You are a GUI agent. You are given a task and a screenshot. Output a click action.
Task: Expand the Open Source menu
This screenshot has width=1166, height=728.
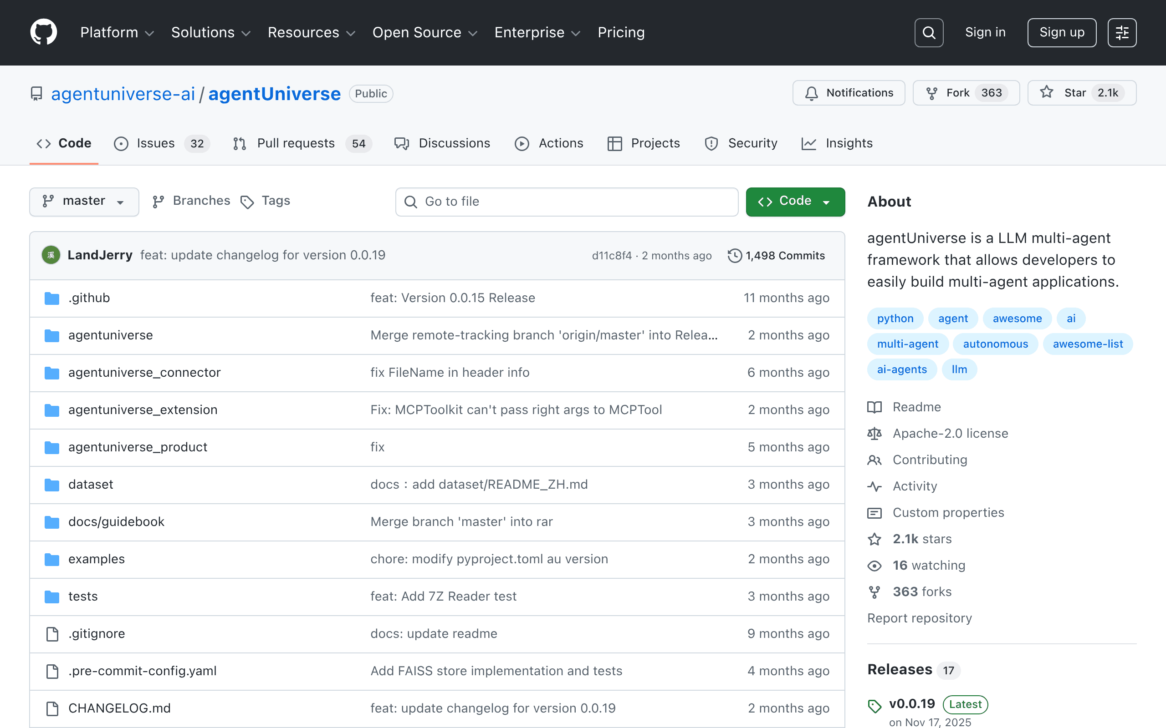(x=424, y=32)
